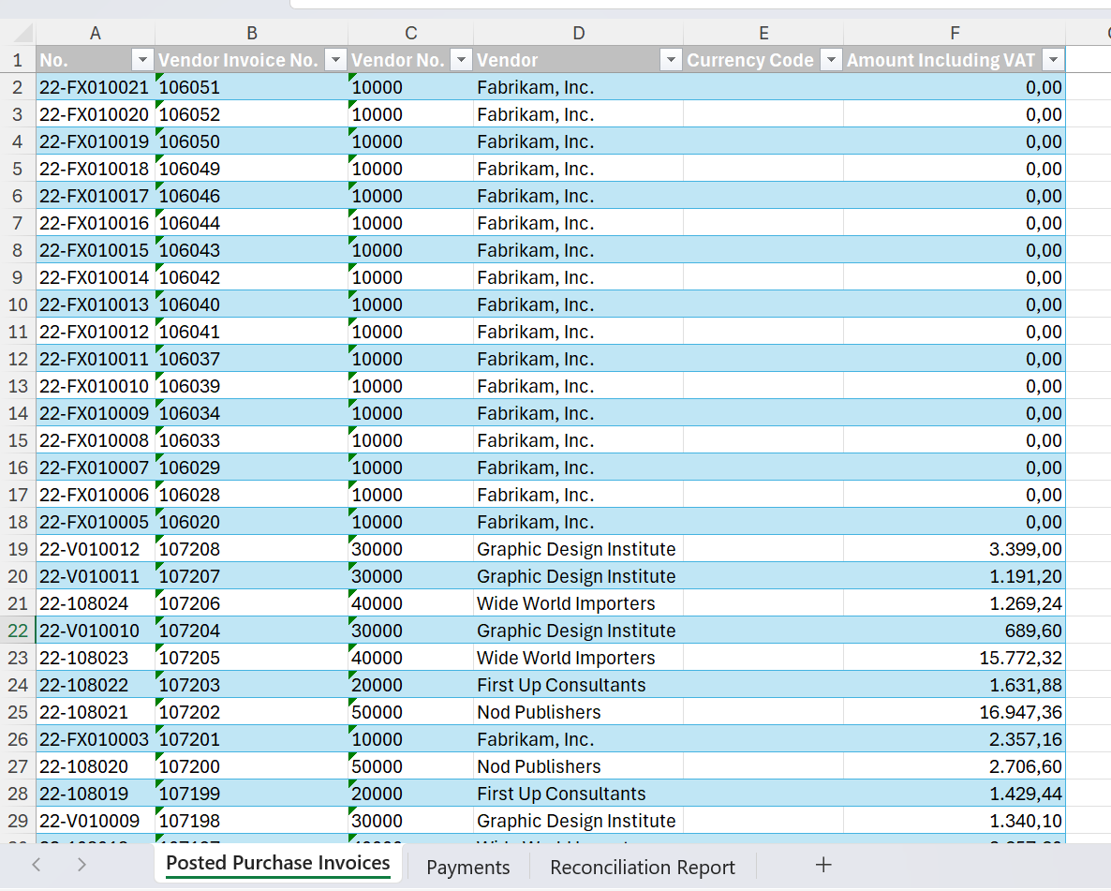Open the No. column filter dropdown
The image size is (1111, 891).
click(x=142, y=60)
